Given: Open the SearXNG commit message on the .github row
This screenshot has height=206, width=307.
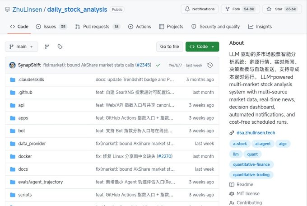Looking at the screenshot, I should [x=135, y=92].
